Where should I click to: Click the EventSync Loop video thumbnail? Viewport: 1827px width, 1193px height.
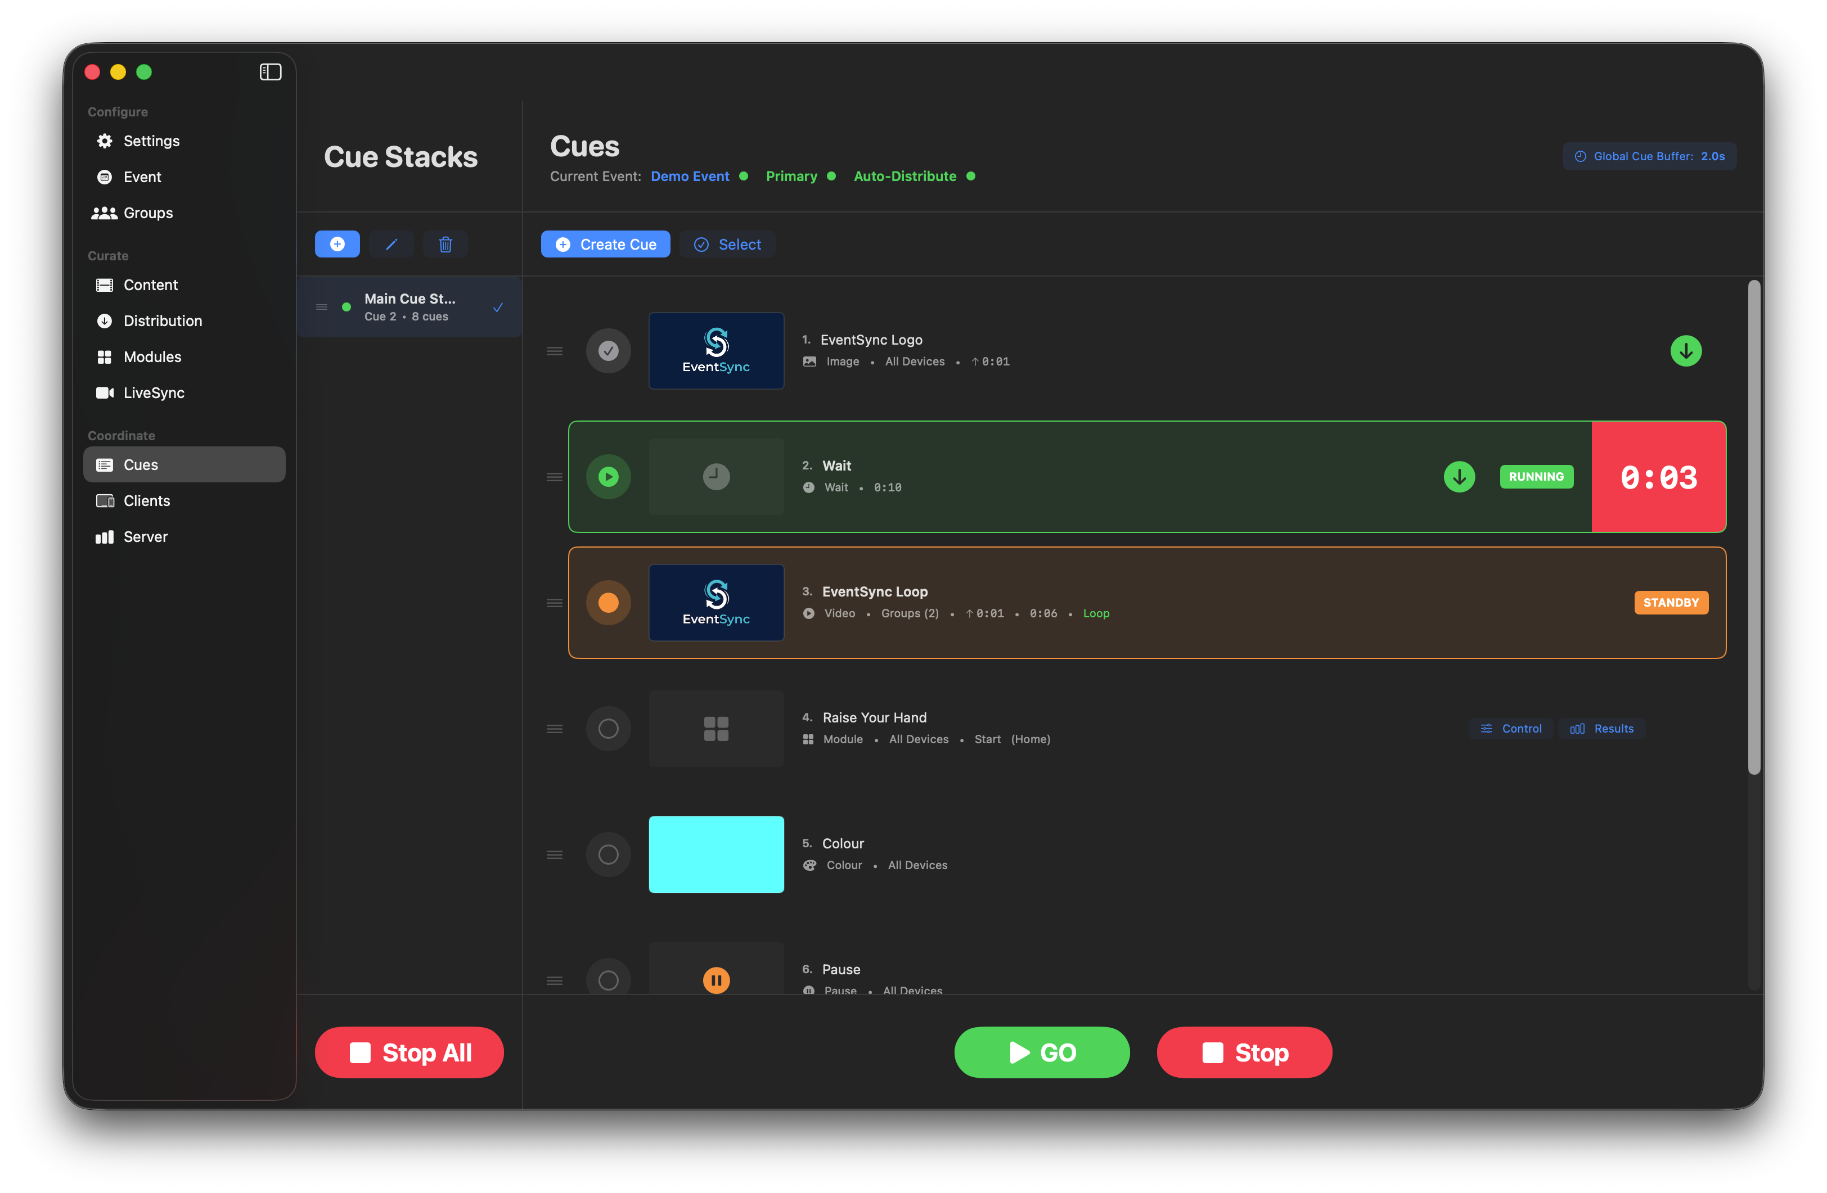(x=716, y=603)
